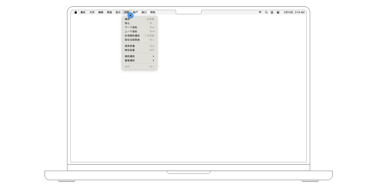The width and height of the screenshot is (377, 188).
Task: Click the date and time display
Action: (x=294, y=12)
